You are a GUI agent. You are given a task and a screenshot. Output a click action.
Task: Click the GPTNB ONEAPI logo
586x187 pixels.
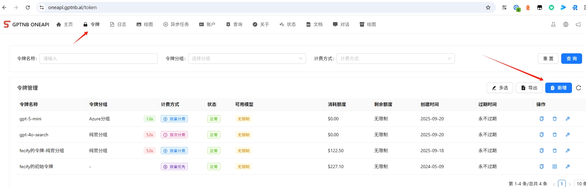[x=26, y=24]
